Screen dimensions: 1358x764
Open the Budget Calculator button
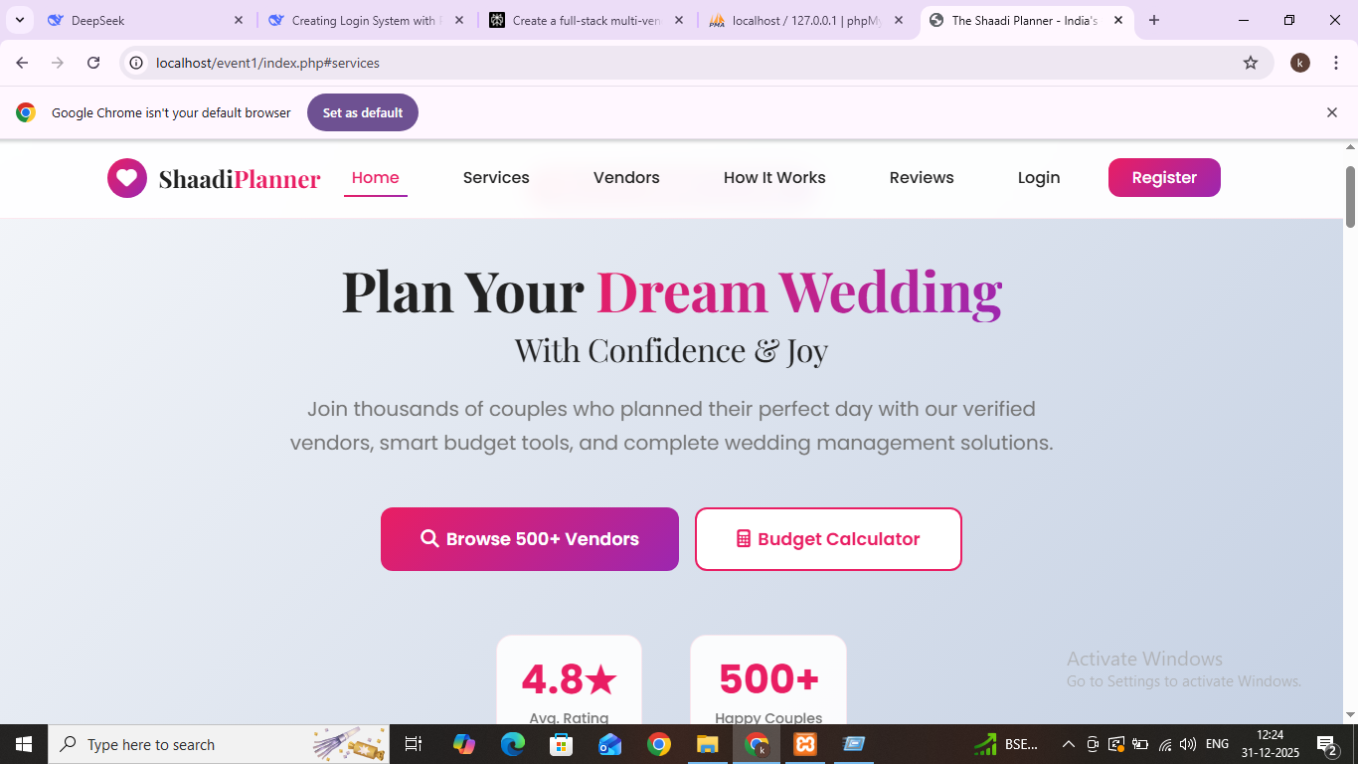(x=828, y=539)
